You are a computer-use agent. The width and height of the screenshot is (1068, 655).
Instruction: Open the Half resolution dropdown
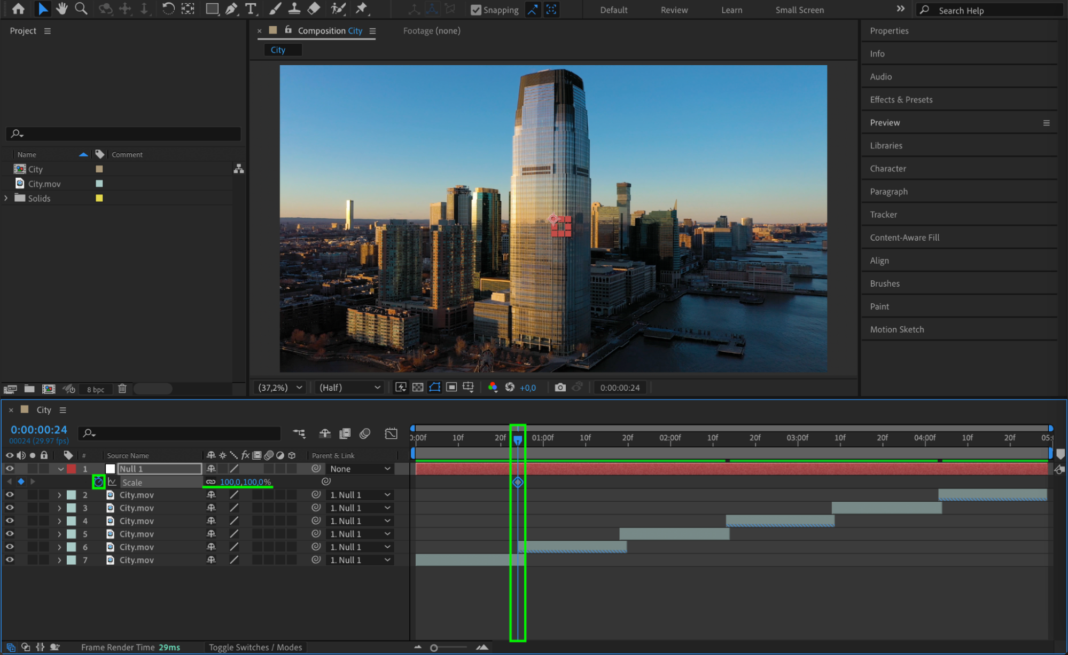point(350,388)
